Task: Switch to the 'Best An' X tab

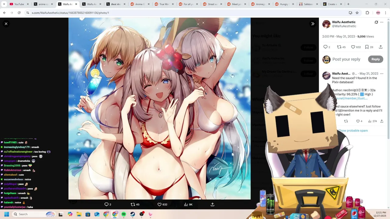Action: 115,4
